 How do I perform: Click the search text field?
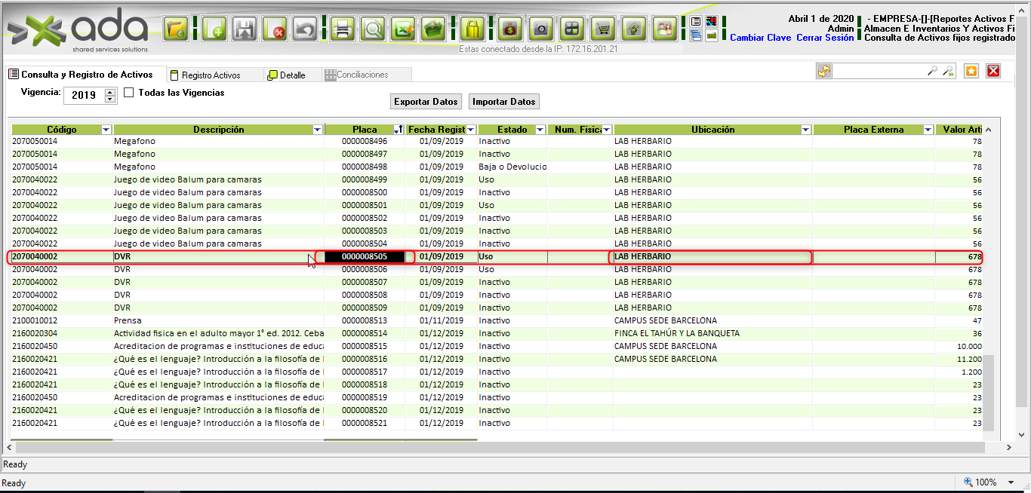879,71
